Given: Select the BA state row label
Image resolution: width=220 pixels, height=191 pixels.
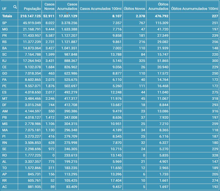Looking at the screenshot, I should 4,48.
